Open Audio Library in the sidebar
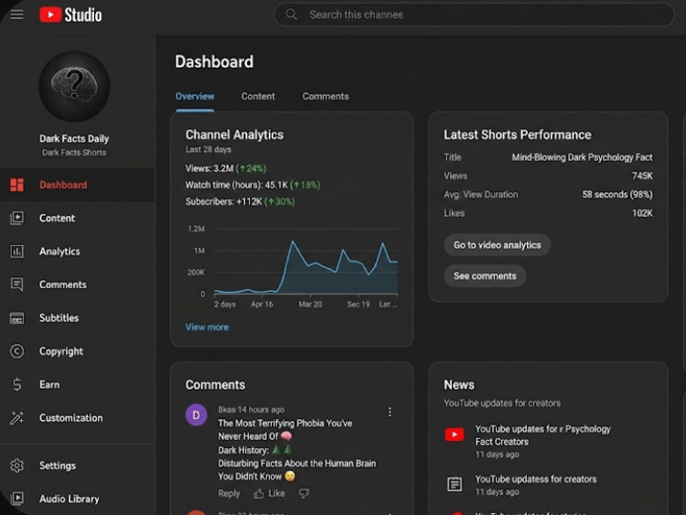Viewport: 686px width, 515px height. [x=77, y=499]
